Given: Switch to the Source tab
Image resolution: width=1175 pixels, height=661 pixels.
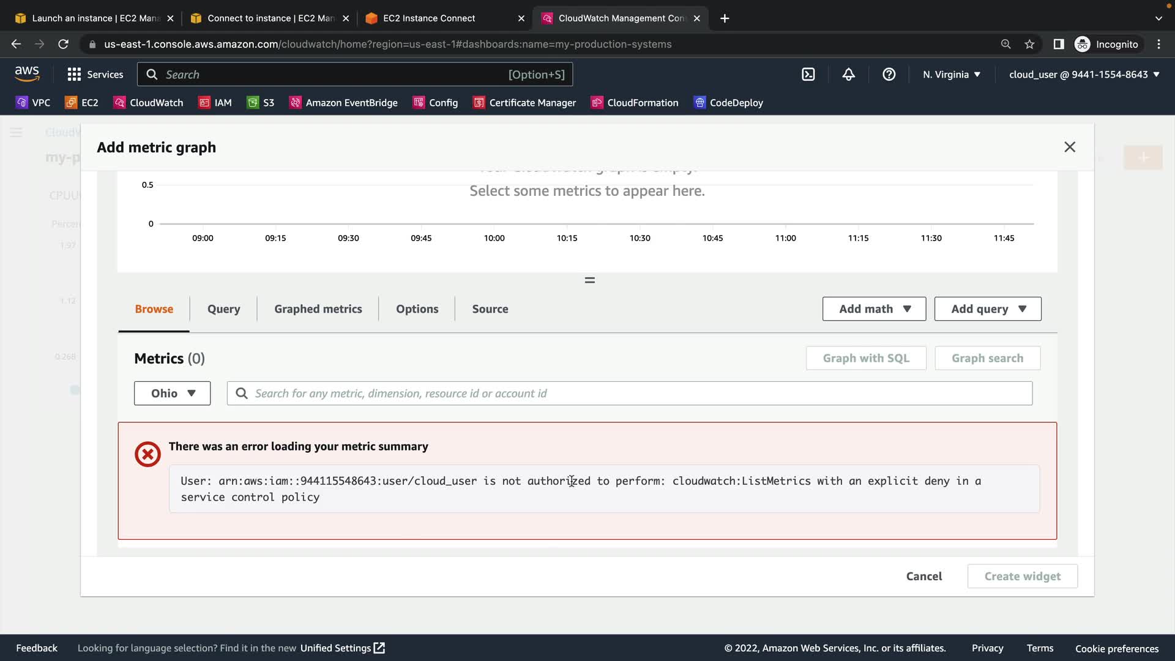Looking at the screenshot, I should point(490,309).
